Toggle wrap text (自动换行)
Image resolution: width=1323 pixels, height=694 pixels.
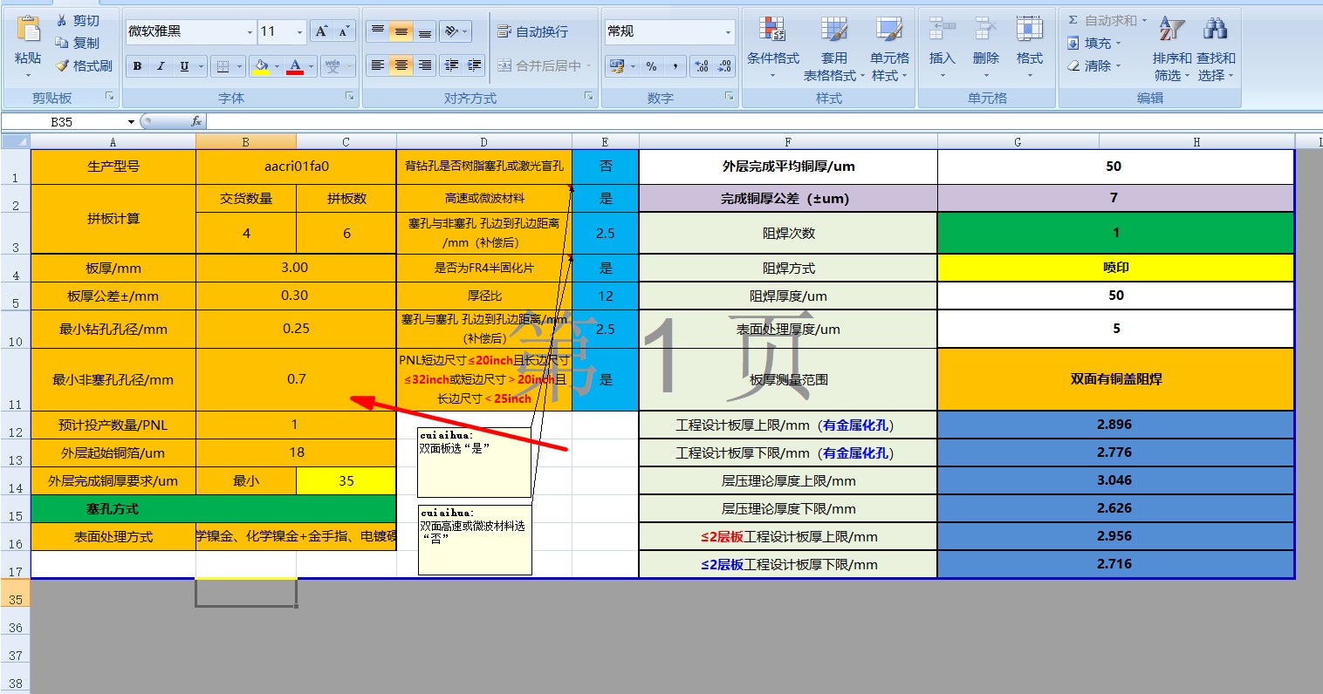click(532, 31)
